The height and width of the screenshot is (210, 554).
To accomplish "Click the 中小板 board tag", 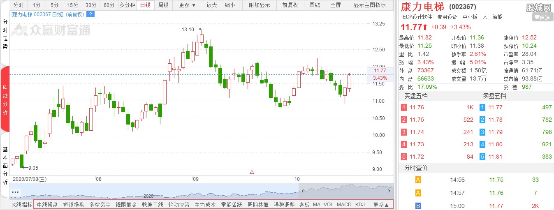I will point(470,17).
